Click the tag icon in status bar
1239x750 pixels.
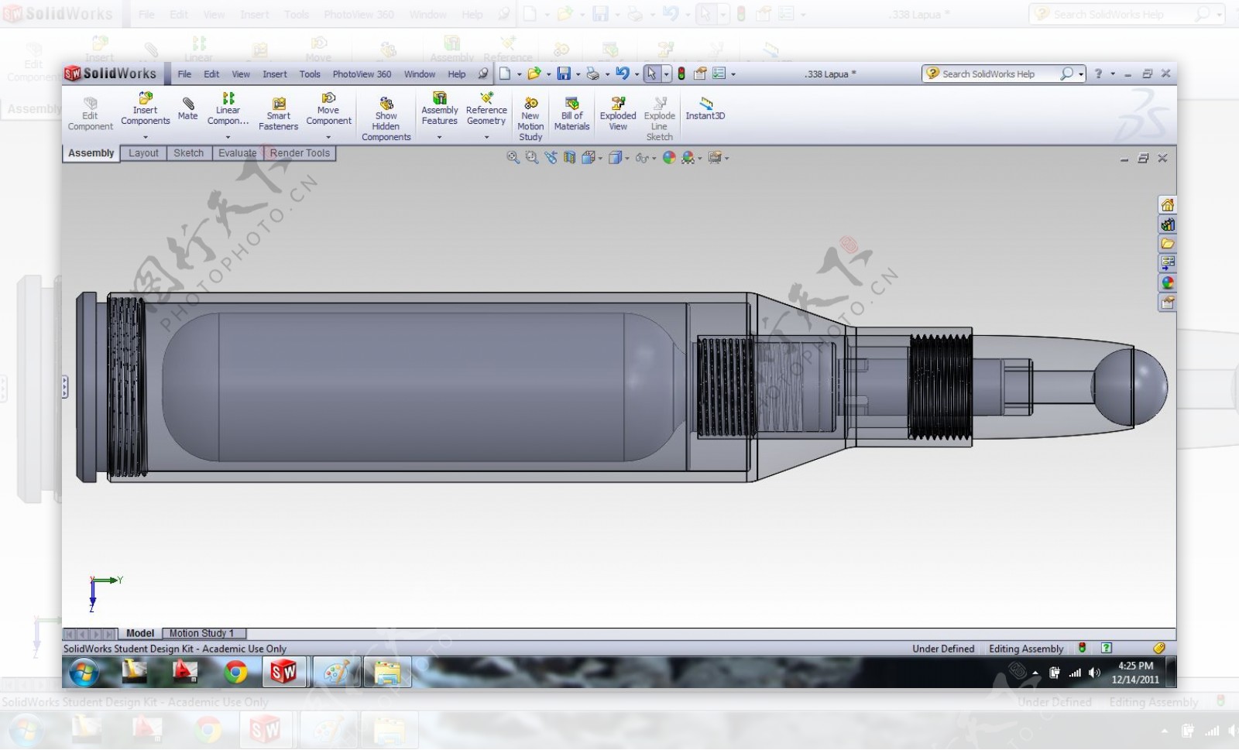pyautogui.click(x=1158, y=648)
